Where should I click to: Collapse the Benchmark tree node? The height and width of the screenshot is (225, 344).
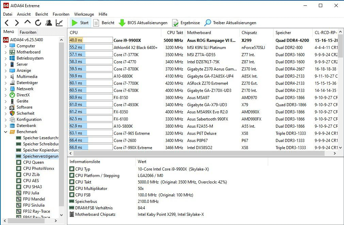click(x=6, y=132)
